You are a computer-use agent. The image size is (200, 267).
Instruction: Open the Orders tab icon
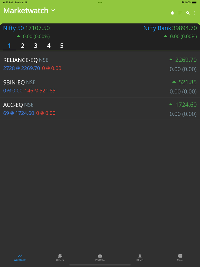(60, 256)
